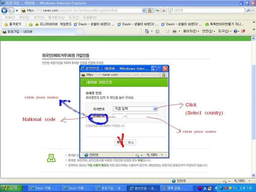Click the 시작 Start button
The height and width of the screenshot is (192, 256).
tap(11, 188)
